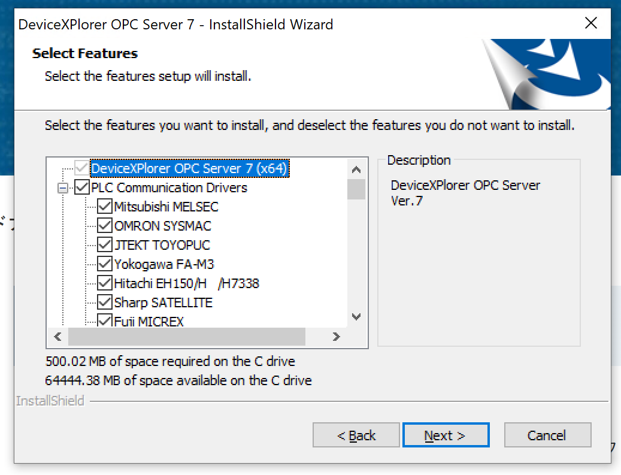Viewport: 621px width, 475px height.
Task: Click the horizontal scrollbar thumb
Action: point(186,337)
